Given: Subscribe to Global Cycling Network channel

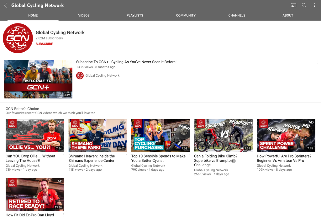Looking at the screenshot, I should tap(44, 44).
